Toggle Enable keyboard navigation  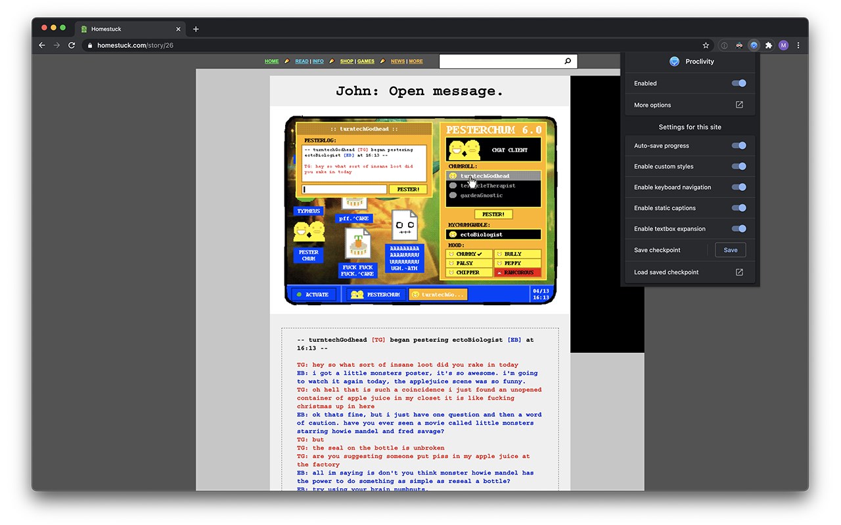[x=739, y=187]
